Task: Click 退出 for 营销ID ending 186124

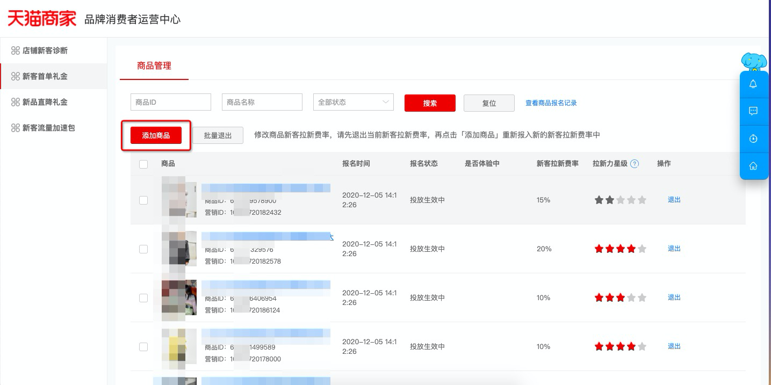Action: click(x=674, y=297)
